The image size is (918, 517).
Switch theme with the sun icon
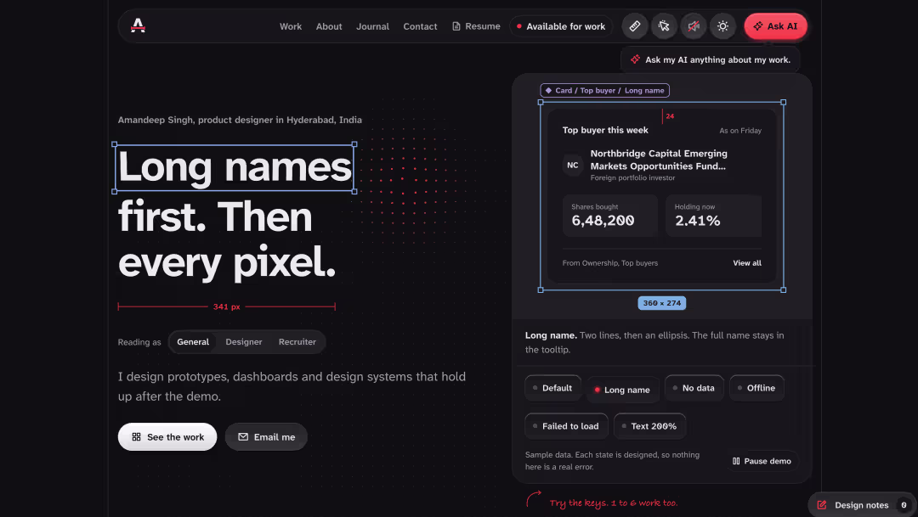[723, 26]
